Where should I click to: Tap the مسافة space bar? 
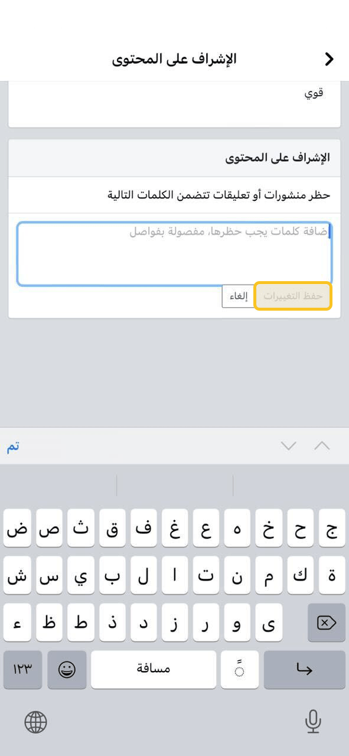click(x=154, y=670)
